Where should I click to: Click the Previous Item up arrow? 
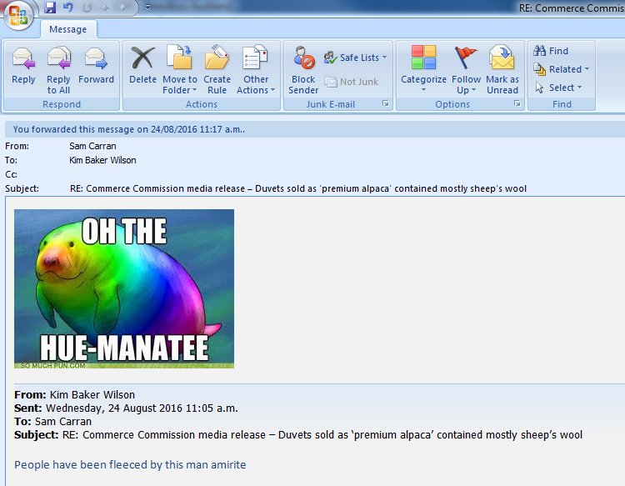pyautogui.click(x=105, y=8)
